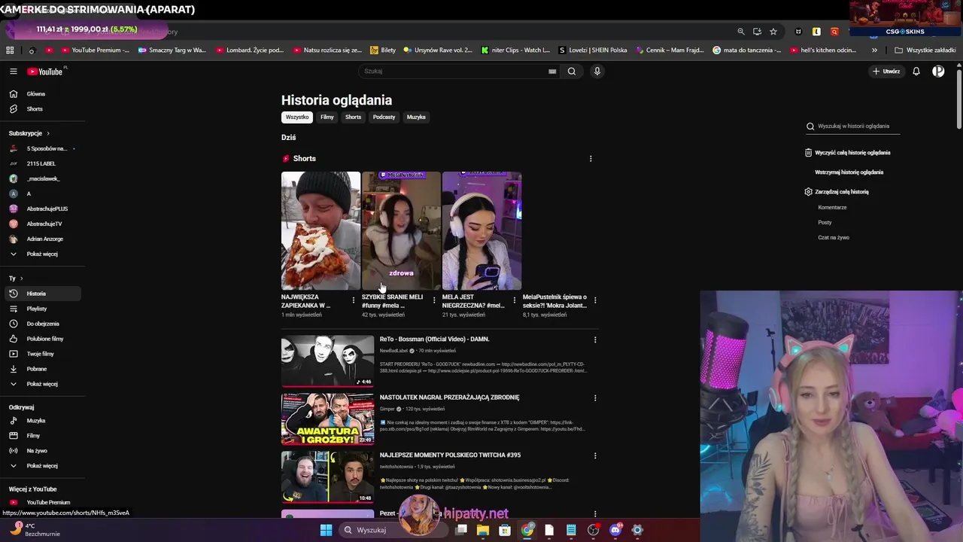Open NAJLEPSZE MOMENTY POLSKIEGO TWITCHA #395 title
963x542 pixels.
click(x=450, y=455)
